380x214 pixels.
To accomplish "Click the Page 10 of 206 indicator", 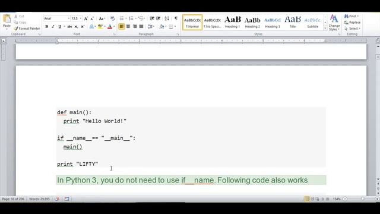I will click(x=13, y=199).
